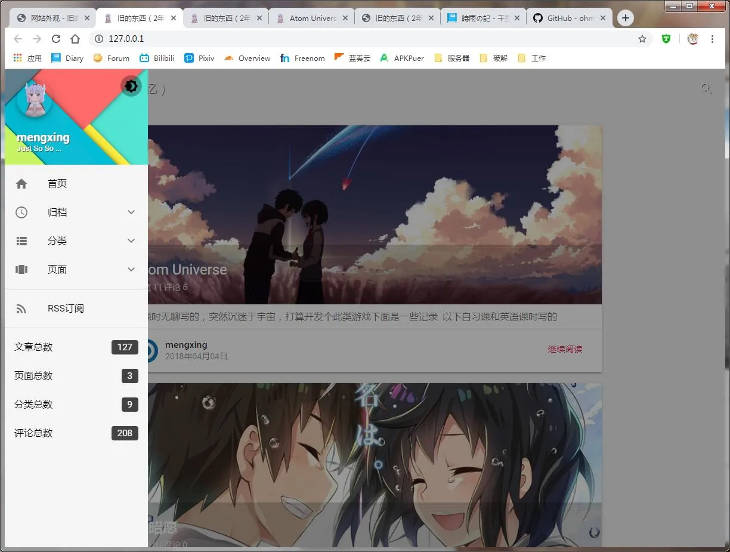Click the 继续阅读 read more link
Image resolution: width=730 pixels, height=552 pixels.
(565, 349)
